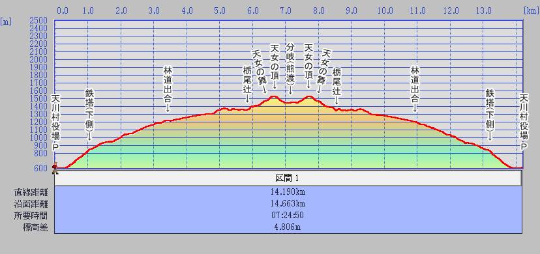Click the 2500 label on elevation axis

[x=38, y=20]
